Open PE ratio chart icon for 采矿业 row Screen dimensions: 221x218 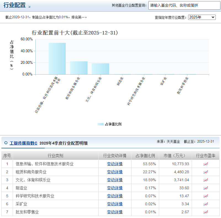click(x=206, y=204)
